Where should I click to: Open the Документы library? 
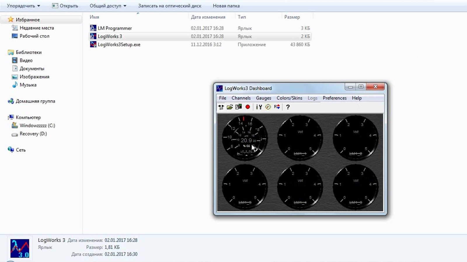click(x=32, y=69)
